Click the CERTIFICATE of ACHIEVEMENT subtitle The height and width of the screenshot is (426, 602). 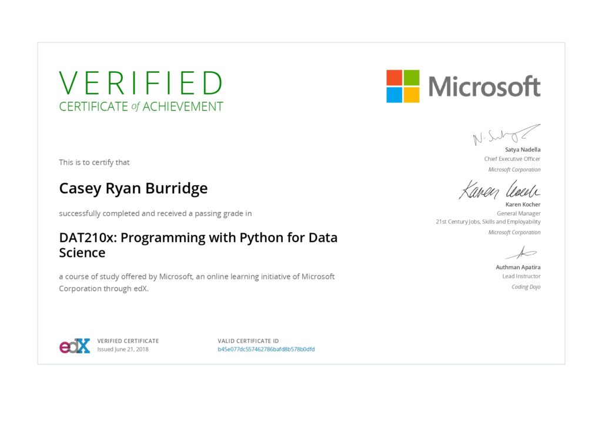coord(140,106)
